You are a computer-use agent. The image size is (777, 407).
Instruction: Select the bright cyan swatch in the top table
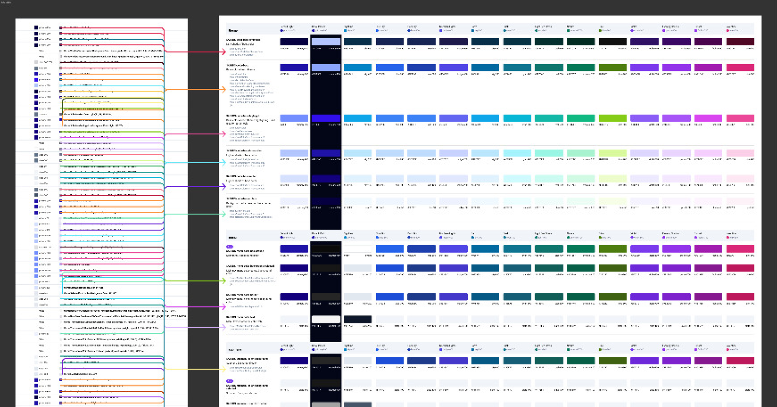517,118
